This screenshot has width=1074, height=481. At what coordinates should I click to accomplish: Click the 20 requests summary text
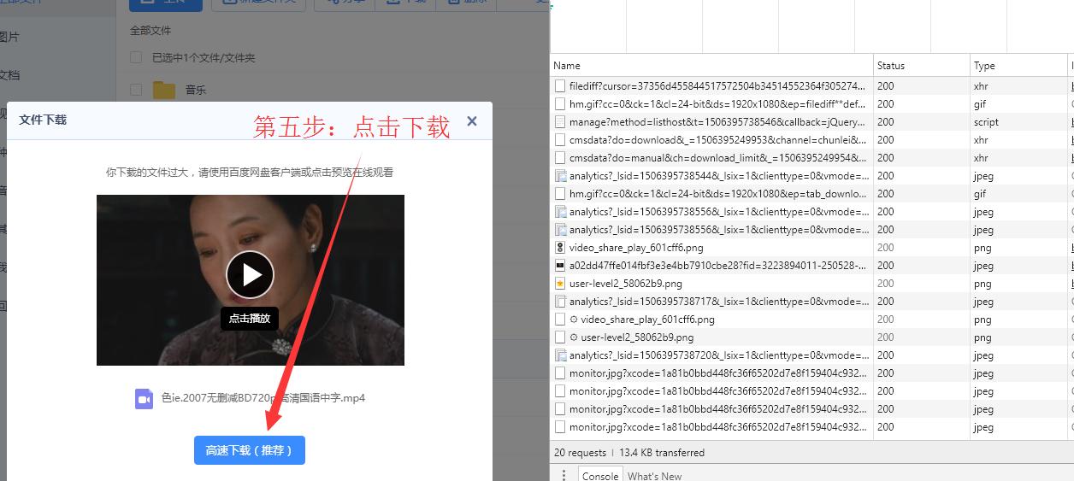(x=580, y=453)
